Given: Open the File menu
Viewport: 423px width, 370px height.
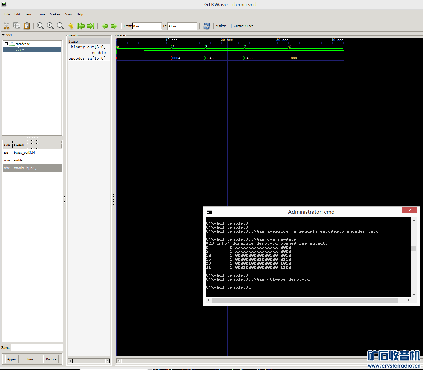Looking at the screenshot, I should pos(7,14).
